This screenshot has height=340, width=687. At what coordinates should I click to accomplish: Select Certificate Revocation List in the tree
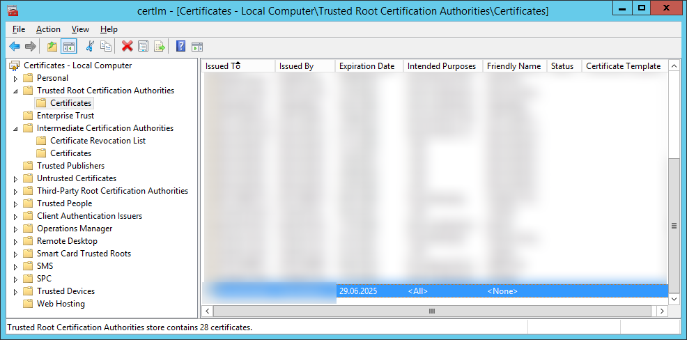tap(98, 141)
